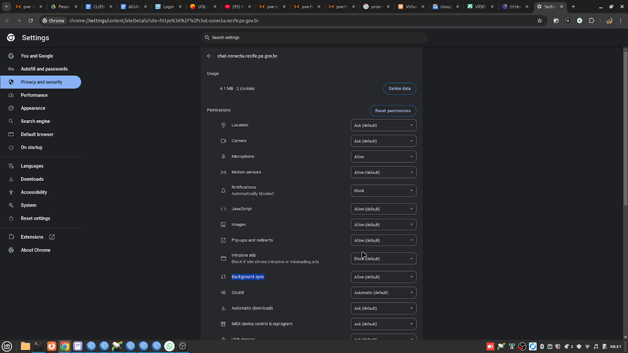628x353 pixels.
Task: Go back using the arrow beside chat-conecta.recife.pe.gov.br
Action: [x=209, y=56]
